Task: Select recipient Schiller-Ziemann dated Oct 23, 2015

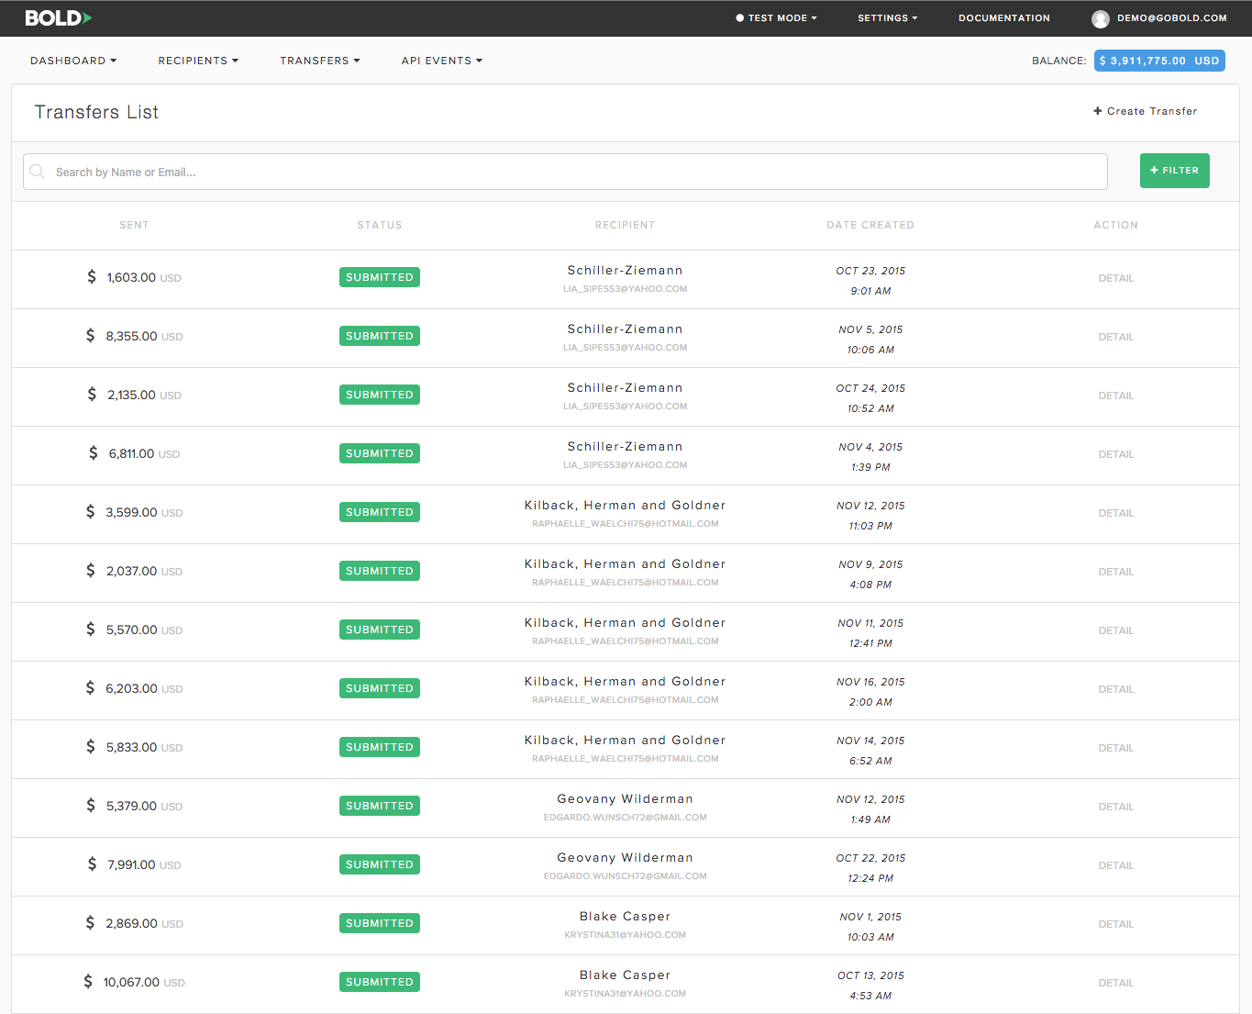Action: [625, 271]
